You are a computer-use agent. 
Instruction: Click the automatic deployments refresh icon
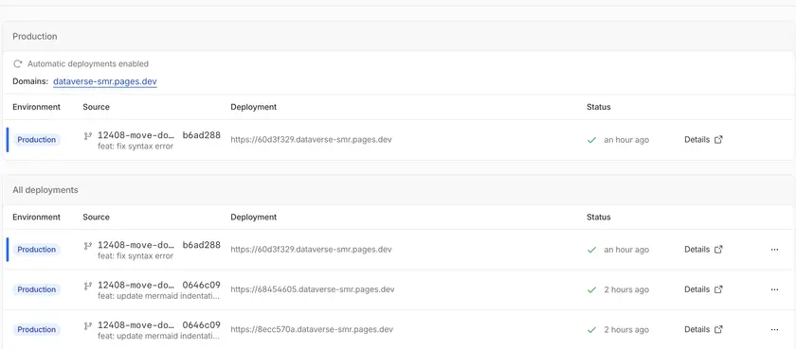[x=18, y=63]
